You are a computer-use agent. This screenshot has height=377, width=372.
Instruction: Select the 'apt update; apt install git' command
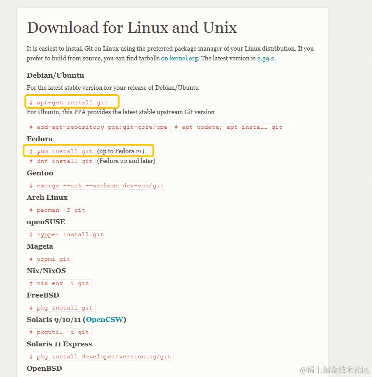(228, 127)
